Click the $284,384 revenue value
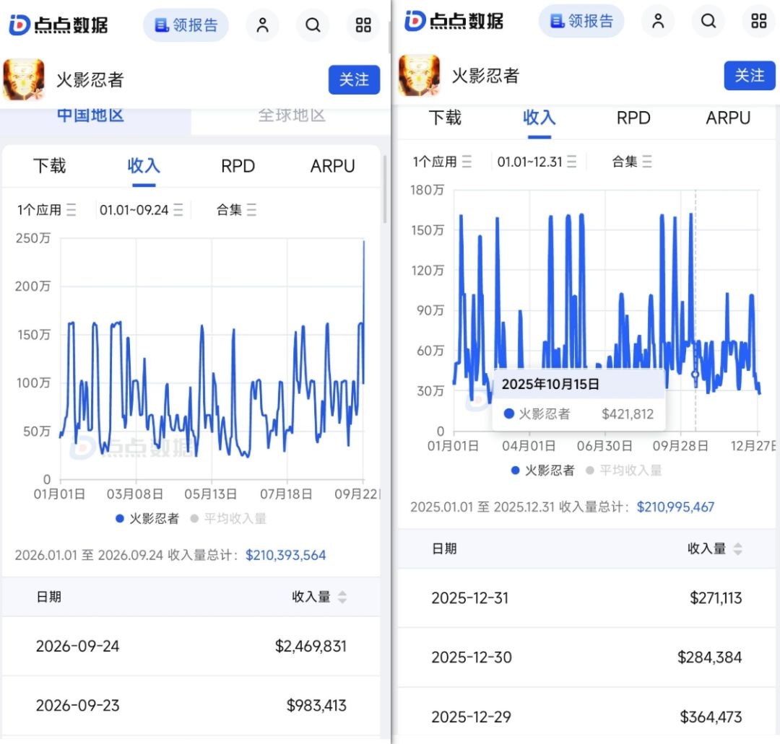 (x=710, y=657)
